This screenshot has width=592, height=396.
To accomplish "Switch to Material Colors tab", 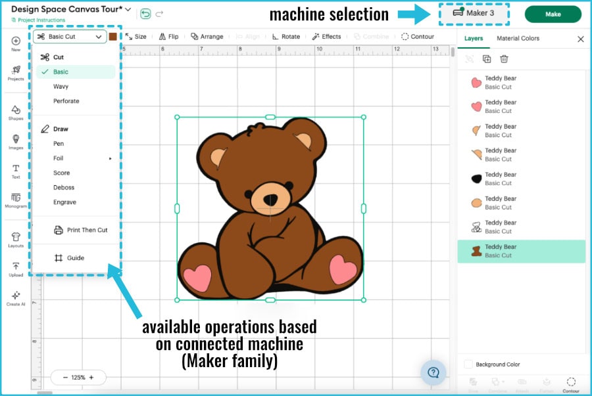I will click(x=518, y=39).
